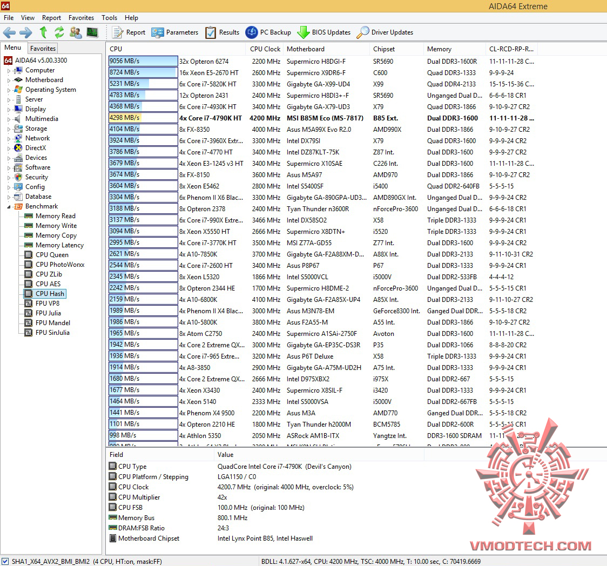The image size is (607, 566).
Task: Sort by Chipset column header
Action: (396, 49)
